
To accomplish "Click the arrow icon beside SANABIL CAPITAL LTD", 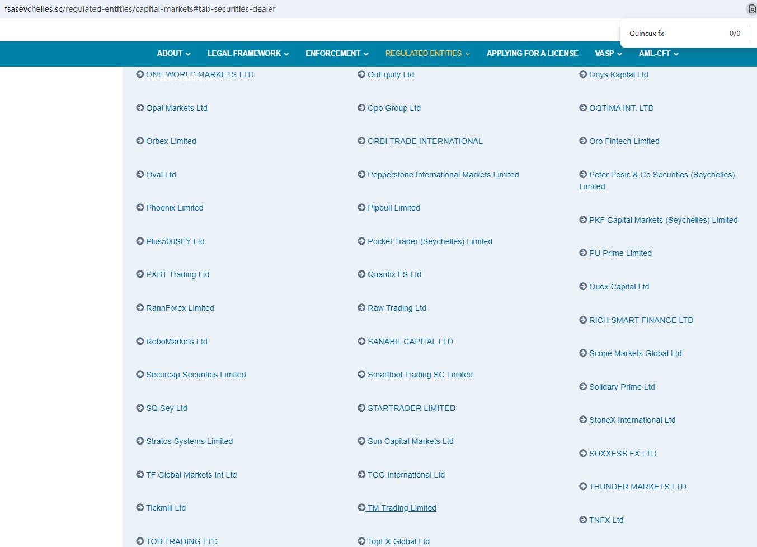I will (x=361, y=341).
